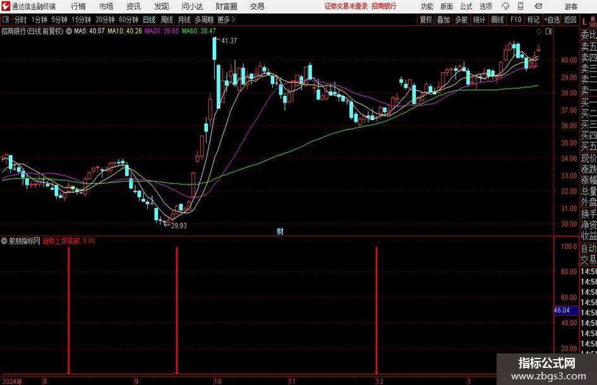Open the 多周期 view
The image size is (597, 385).
coord(204,20)
